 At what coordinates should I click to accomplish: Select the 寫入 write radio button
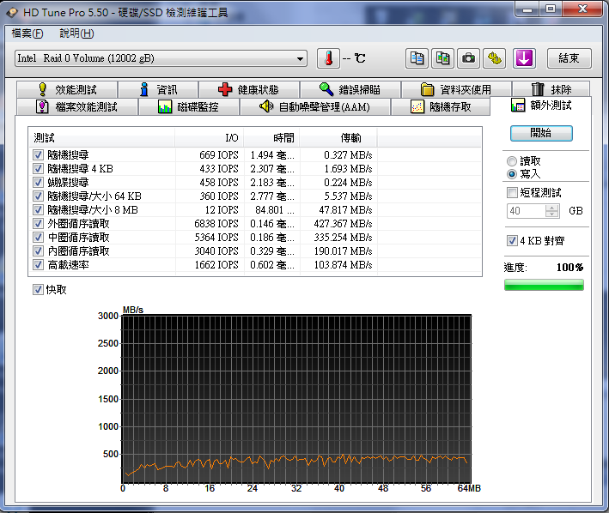pos(512,174)
